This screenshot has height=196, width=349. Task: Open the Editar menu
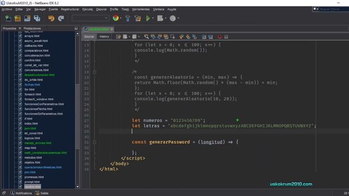click(x=19, y=9)
